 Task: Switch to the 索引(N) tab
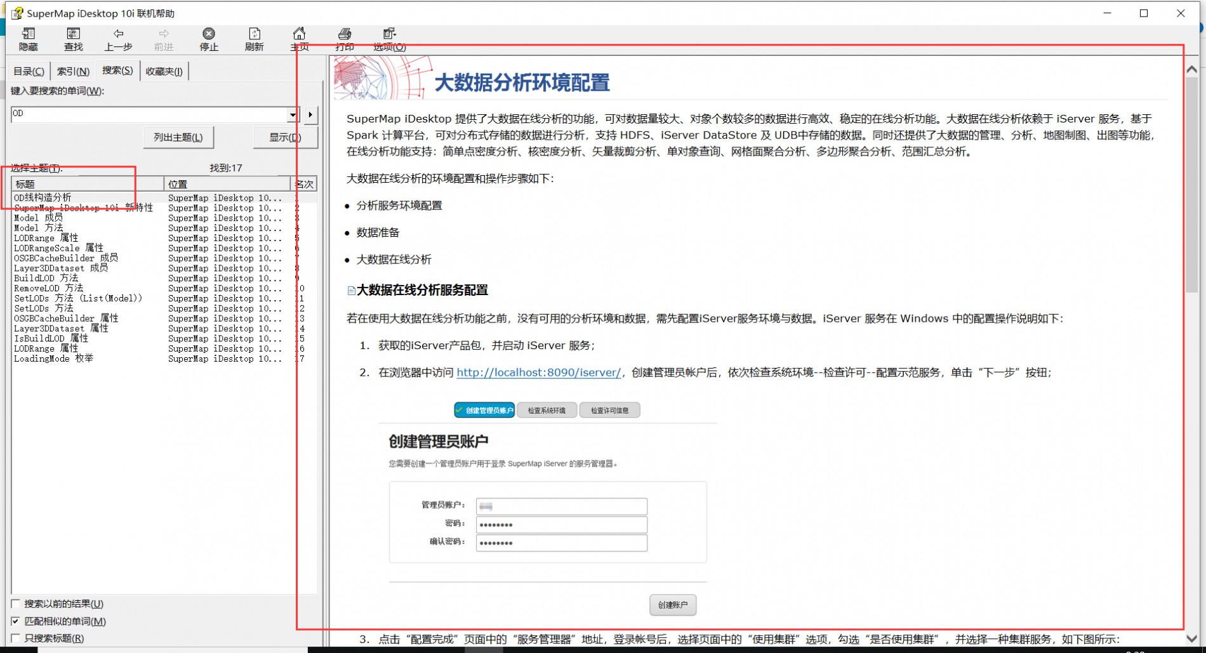point(73,71)
